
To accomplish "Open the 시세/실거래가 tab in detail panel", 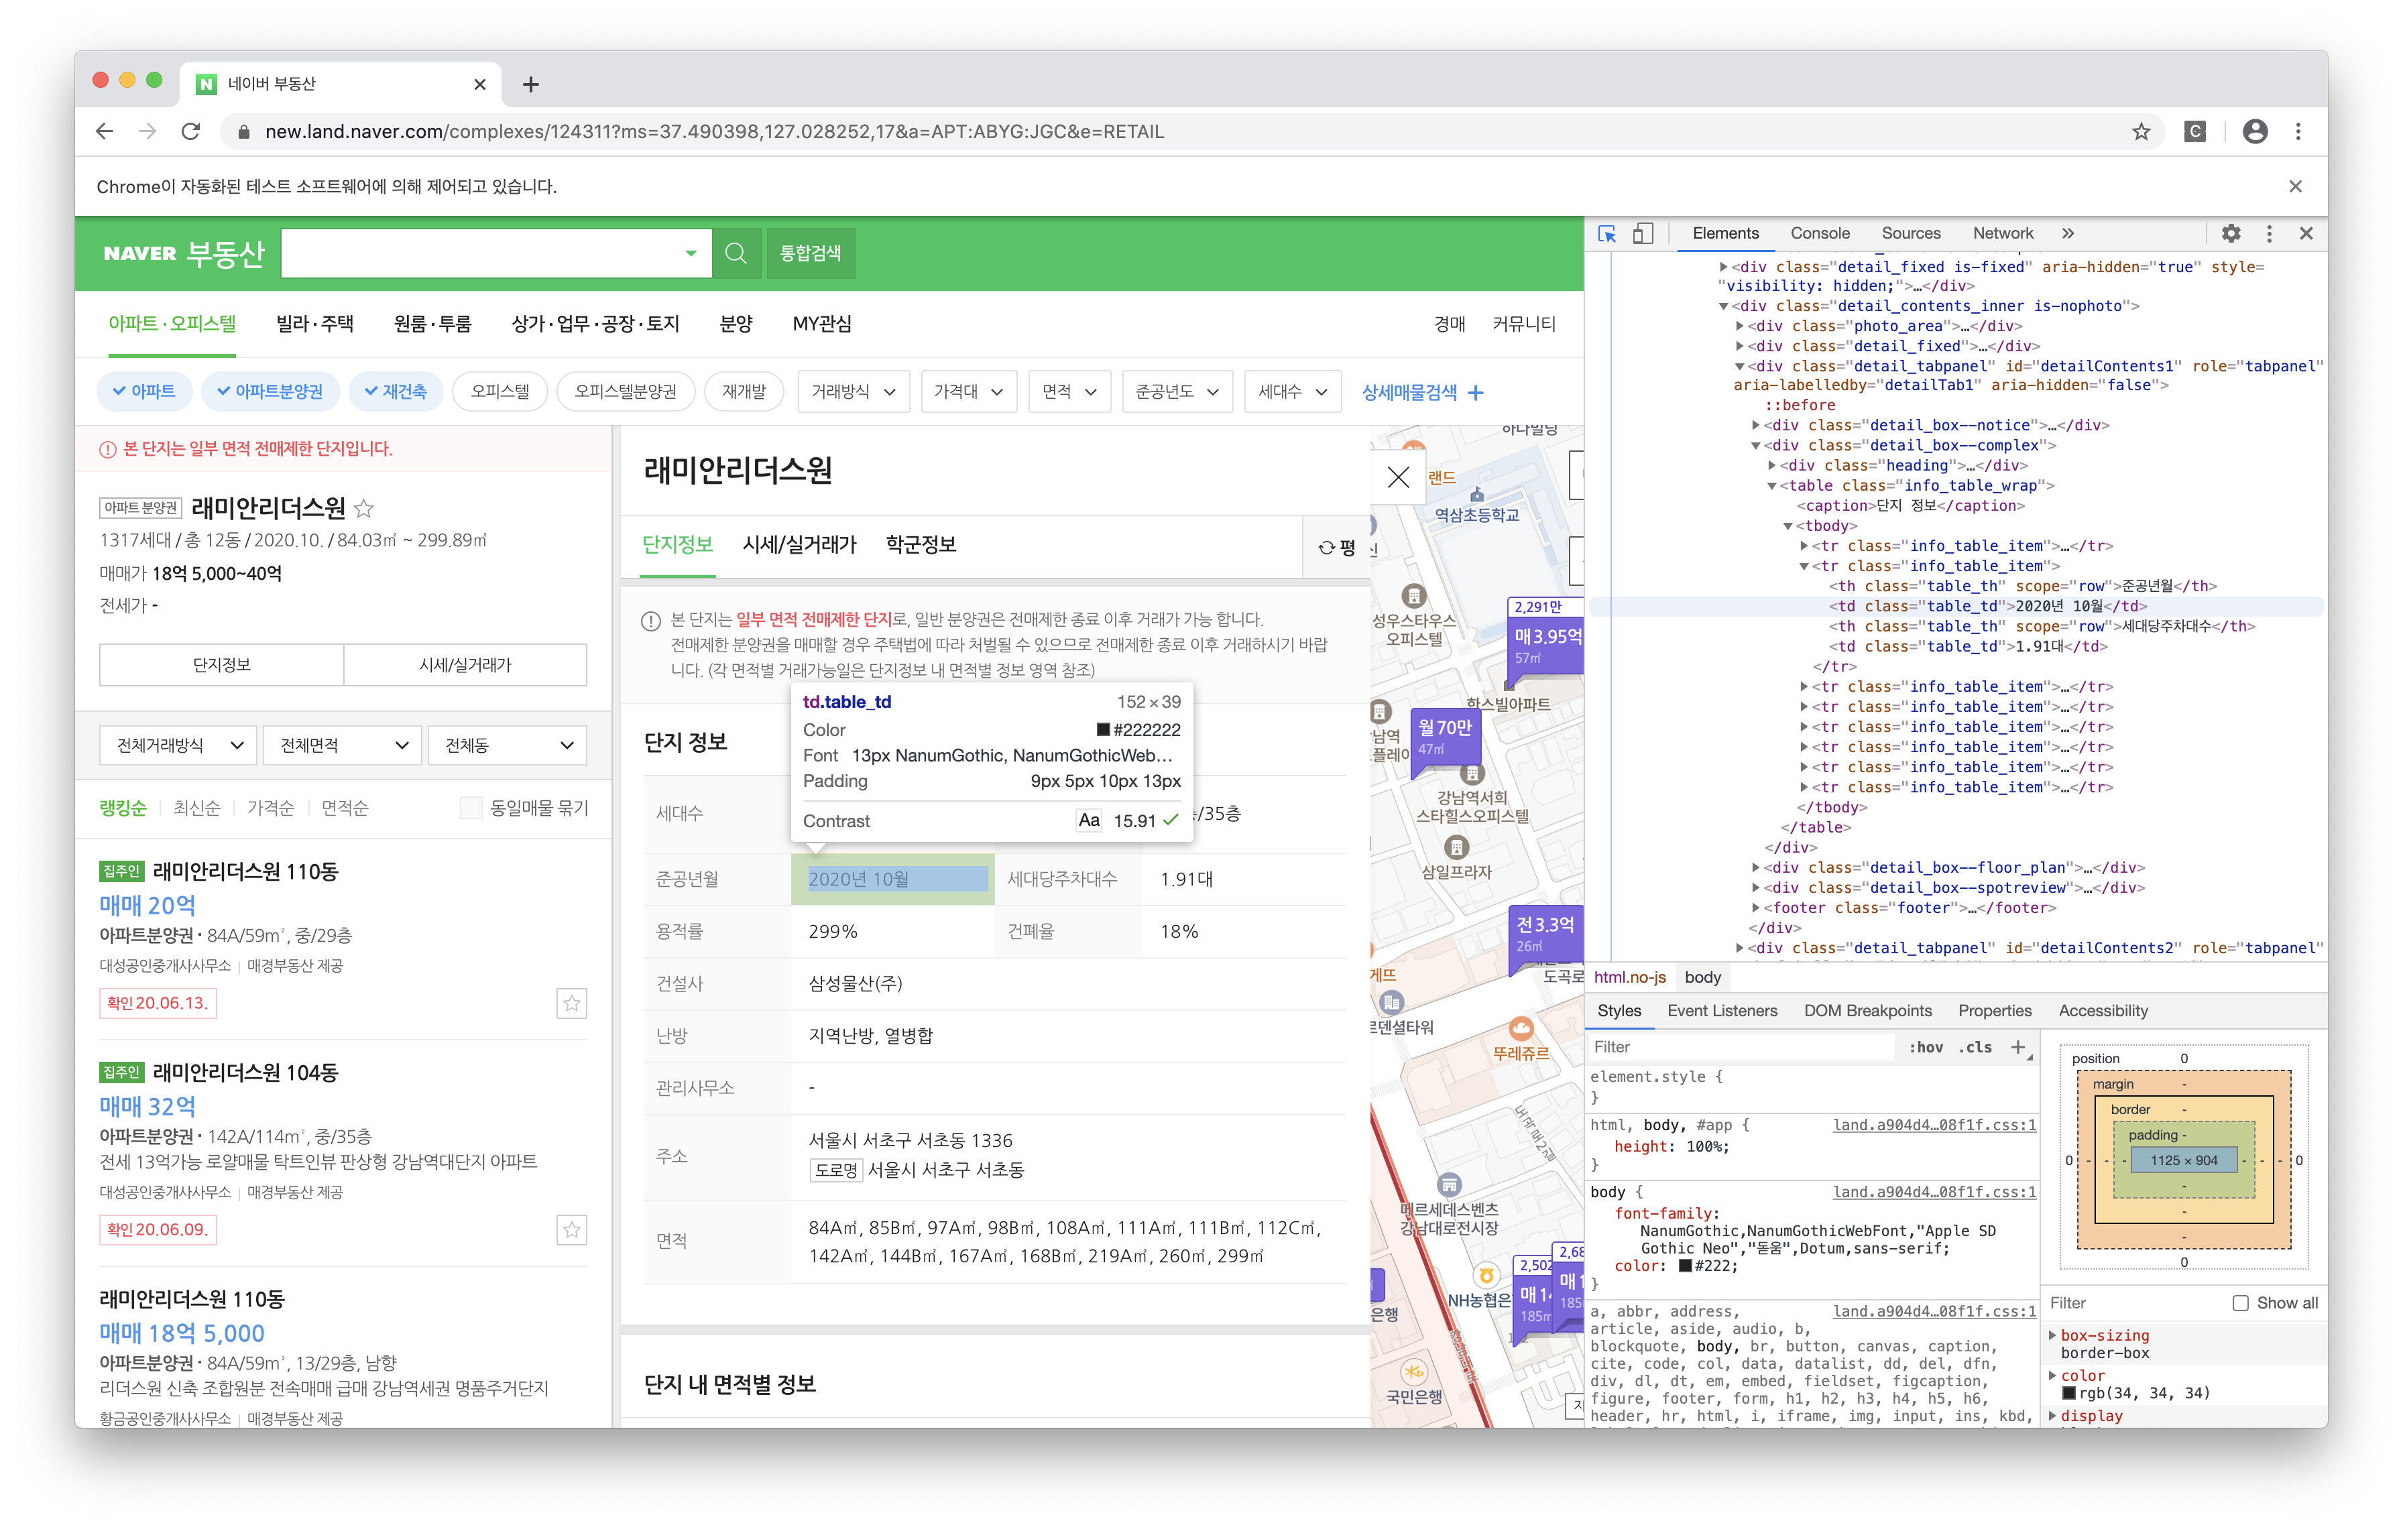I will (799, 544).
